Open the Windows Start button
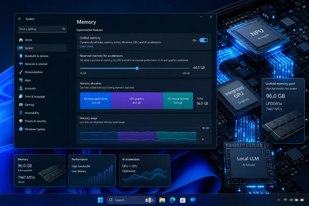This screenshot has height=206, width=309. coord(100,200)
